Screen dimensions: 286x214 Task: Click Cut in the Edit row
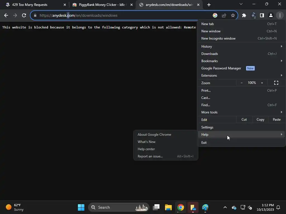(x=244, y=120)
